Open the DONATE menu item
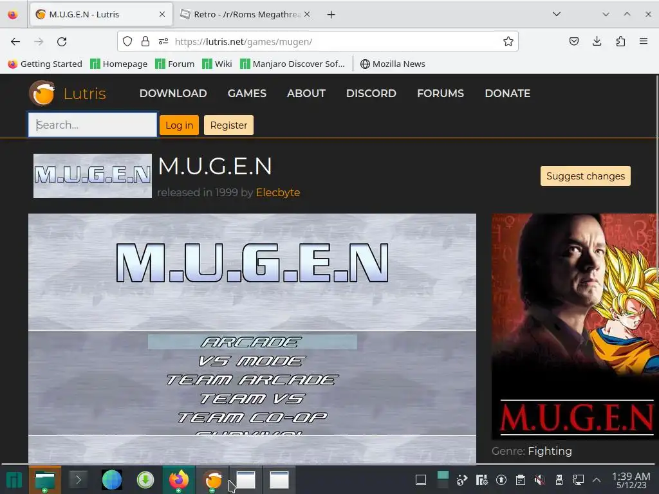The image size is (659, 494). click(x=508, y=93)
